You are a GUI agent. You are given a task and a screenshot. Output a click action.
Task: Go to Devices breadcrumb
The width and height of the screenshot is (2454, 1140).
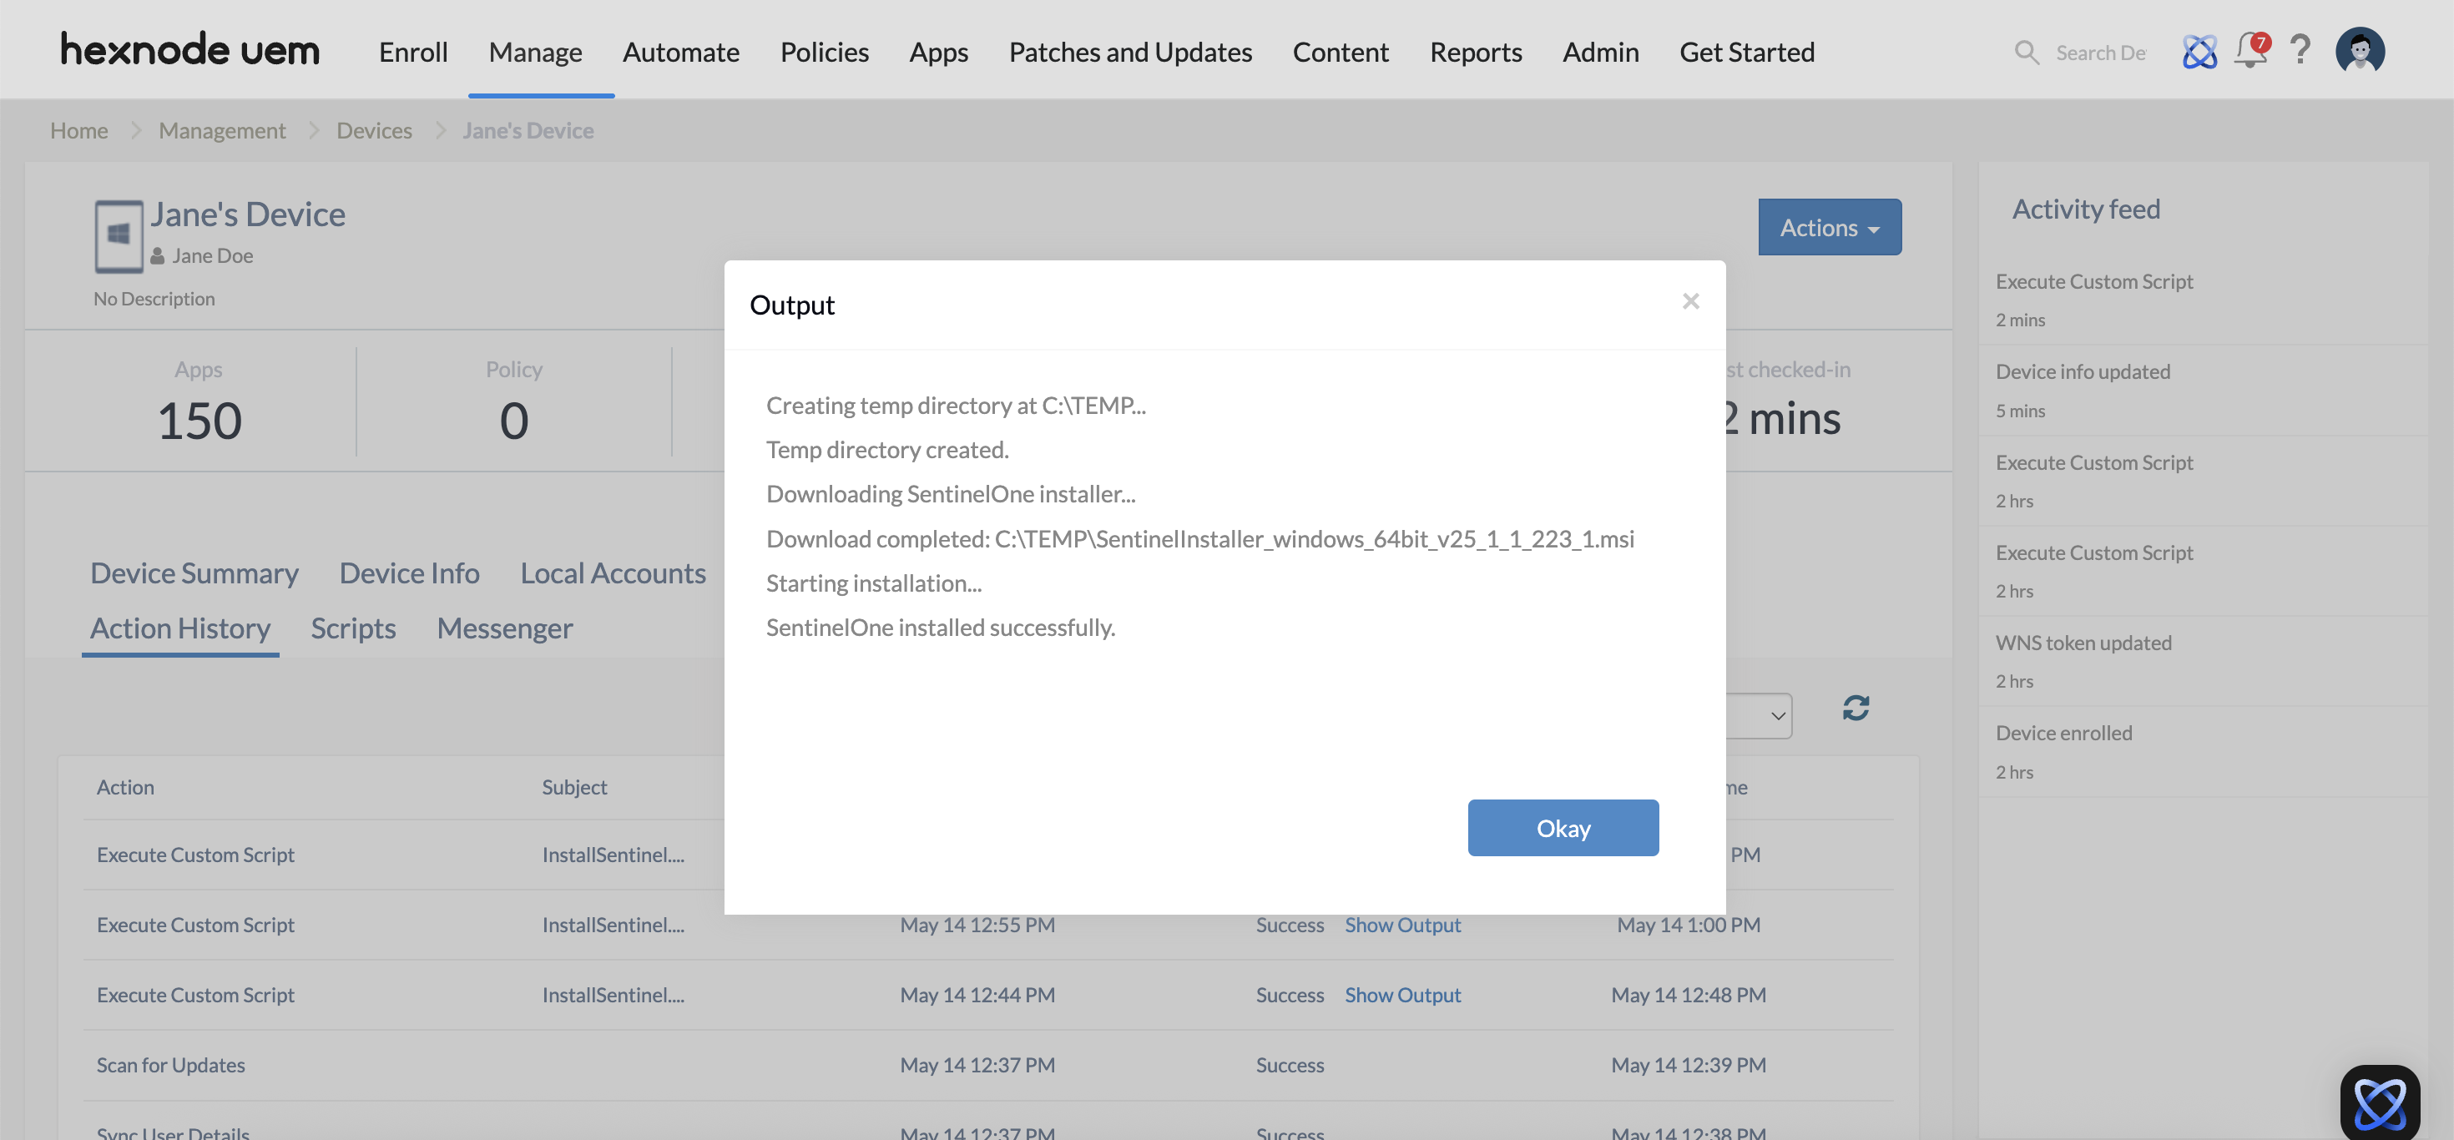point(375,129)
